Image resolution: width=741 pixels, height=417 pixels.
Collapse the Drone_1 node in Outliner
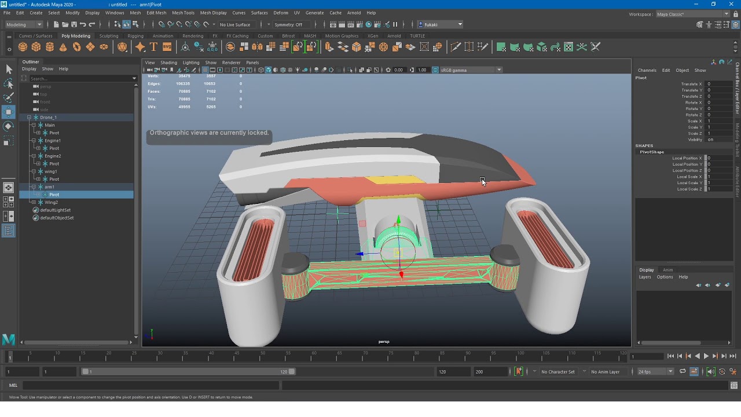tap(29, 118)
